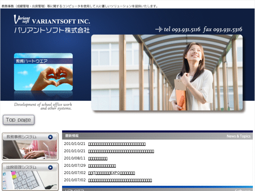Click the News & Topics header label
255x191 pixels.
pos(239,136)
